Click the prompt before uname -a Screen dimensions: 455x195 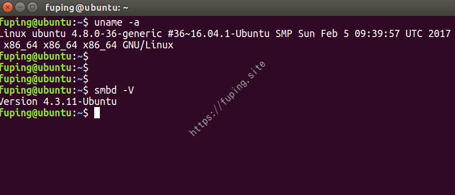click(x=44, y=23)
